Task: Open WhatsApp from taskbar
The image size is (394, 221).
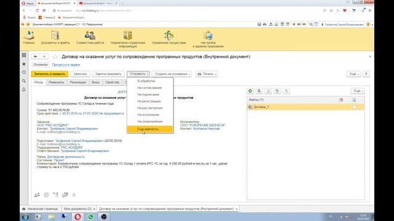Action: click(91, 217)
